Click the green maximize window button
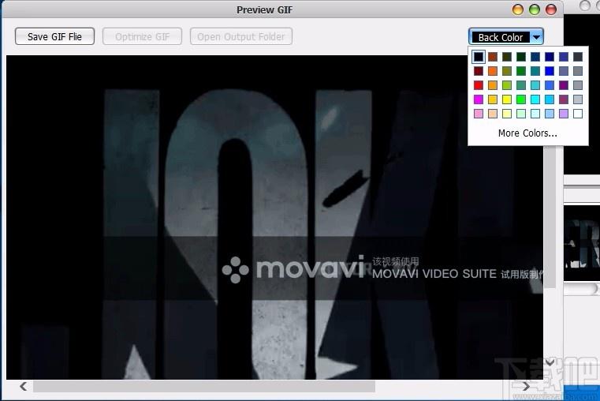 pos(535,9)
